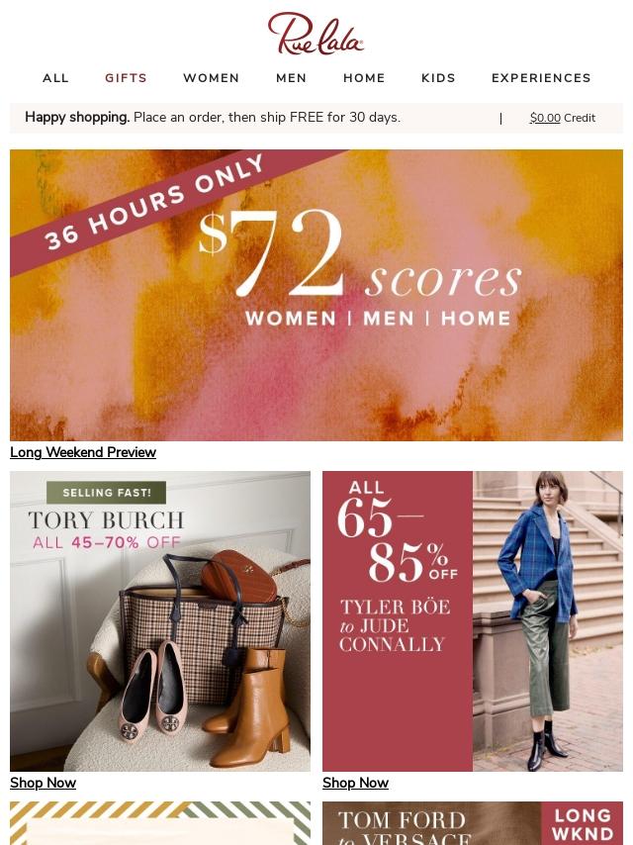633x845 pixels.
Task: Open the $72 scores banner
Action: pos(316,295)
